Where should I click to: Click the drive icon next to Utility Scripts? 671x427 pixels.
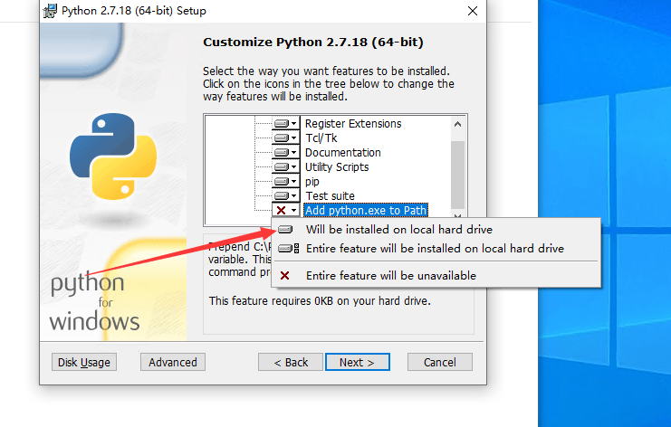pyautogui.click(x=285, y=167)
